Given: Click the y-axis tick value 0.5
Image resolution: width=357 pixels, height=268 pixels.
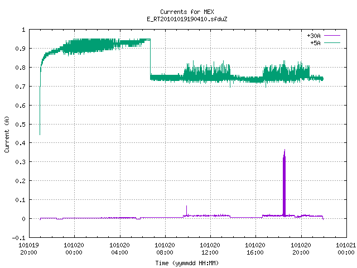Looking at the screenshot, I should [21, 124].
